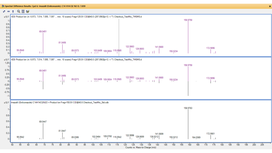Click the 200 tick on the m/z axis
The image size is (272, 153).
(254, 144)
